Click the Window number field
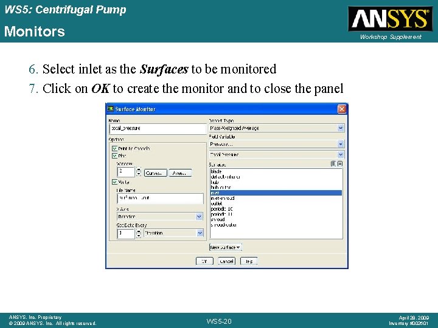Screen dimensions: 438x328 (126, 172)
